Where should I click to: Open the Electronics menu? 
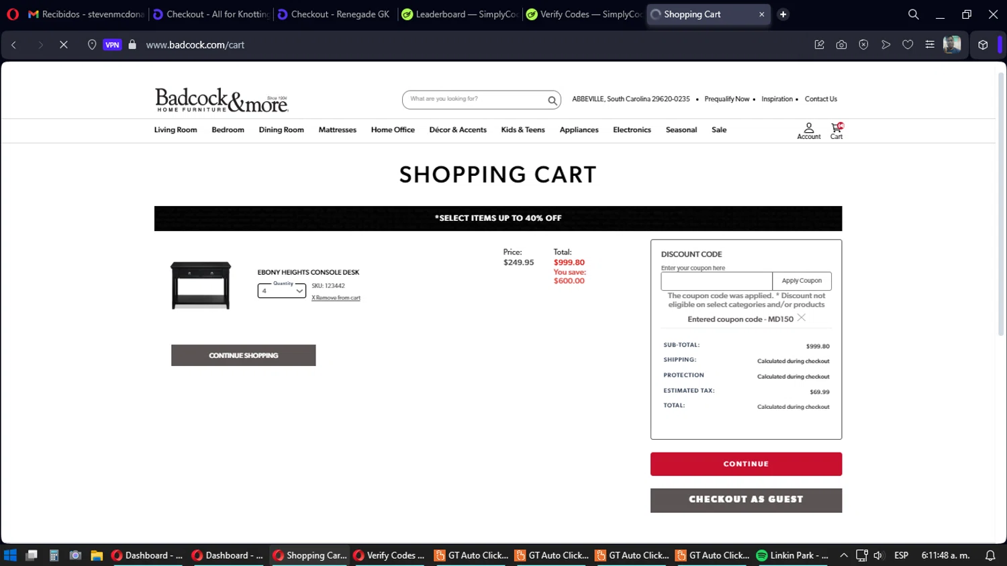click(x=632, y=130)
